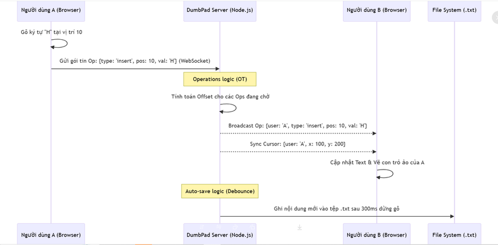Click the 'Ghi nội dung mới vào tệp .txt' label

pos(336,208)
